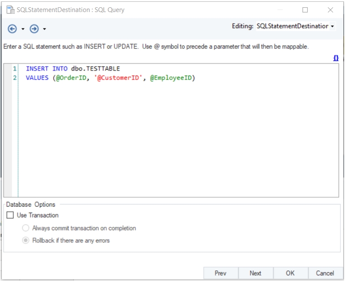Select Always commit transaction on completion

pos(26,228)
